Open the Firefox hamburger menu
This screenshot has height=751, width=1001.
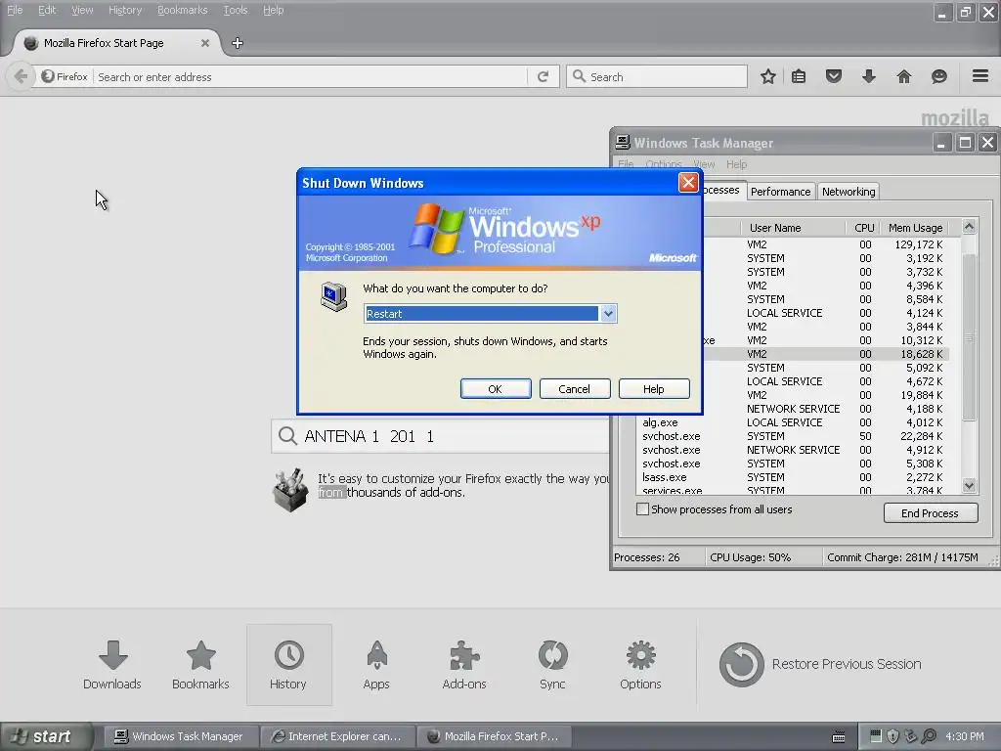[980, 76]
